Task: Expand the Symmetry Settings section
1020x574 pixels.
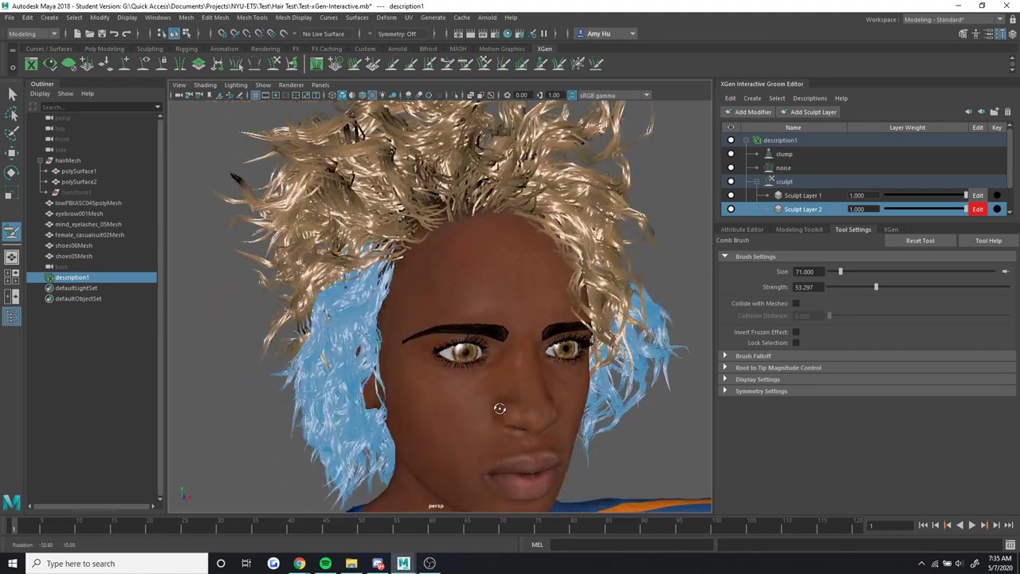Action: point(724,391)
